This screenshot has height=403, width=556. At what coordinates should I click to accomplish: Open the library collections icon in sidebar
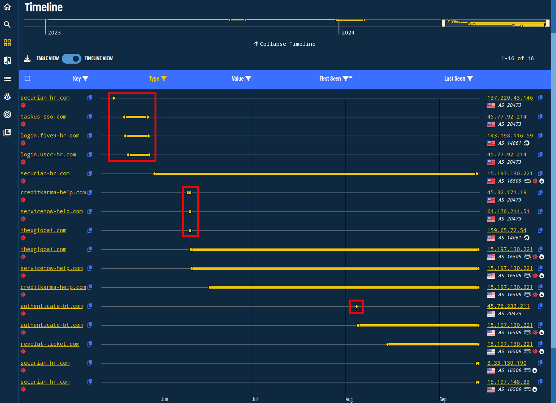[7, 133]
